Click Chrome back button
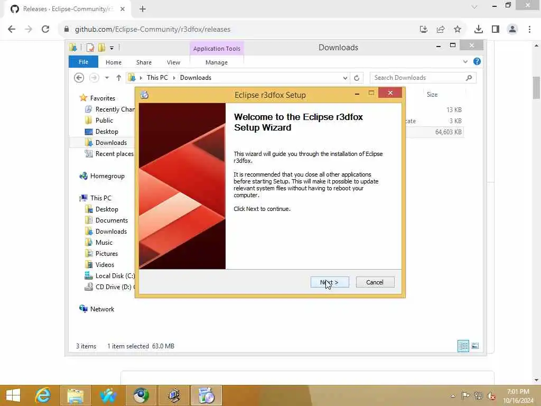Screen dimensions: 541x406 [x=12, y=29]
